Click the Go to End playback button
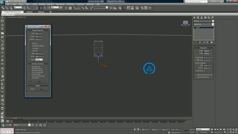Image resolution: width=238 pixels, height=134 pixels. (224, 130)
